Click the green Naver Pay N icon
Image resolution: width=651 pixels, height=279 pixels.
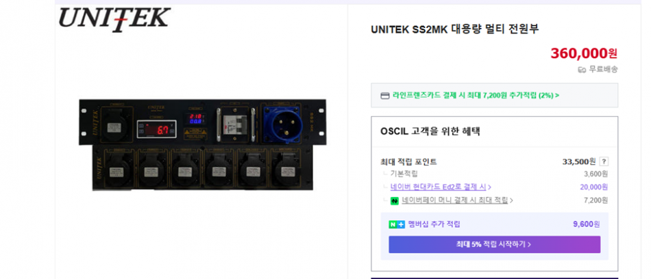pos(395,200)
